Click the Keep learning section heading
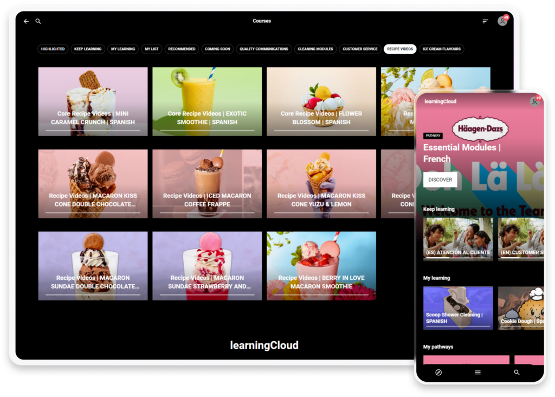The width and height of the screenshot is (555, 397). pos(439,209)
